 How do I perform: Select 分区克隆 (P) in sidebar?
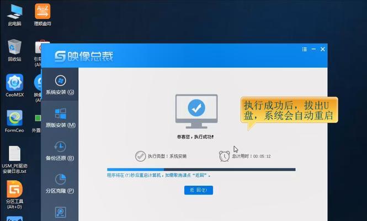(60, 184)
